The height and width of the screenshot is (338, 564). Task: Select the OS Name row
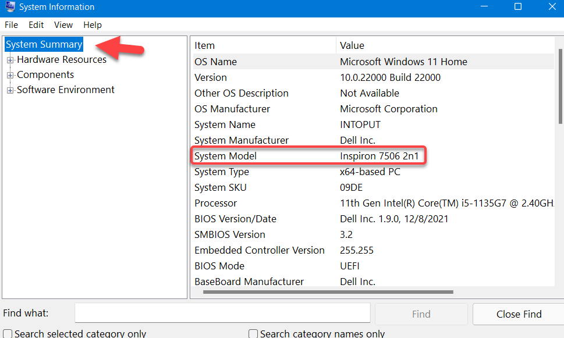tap(373, 62)
